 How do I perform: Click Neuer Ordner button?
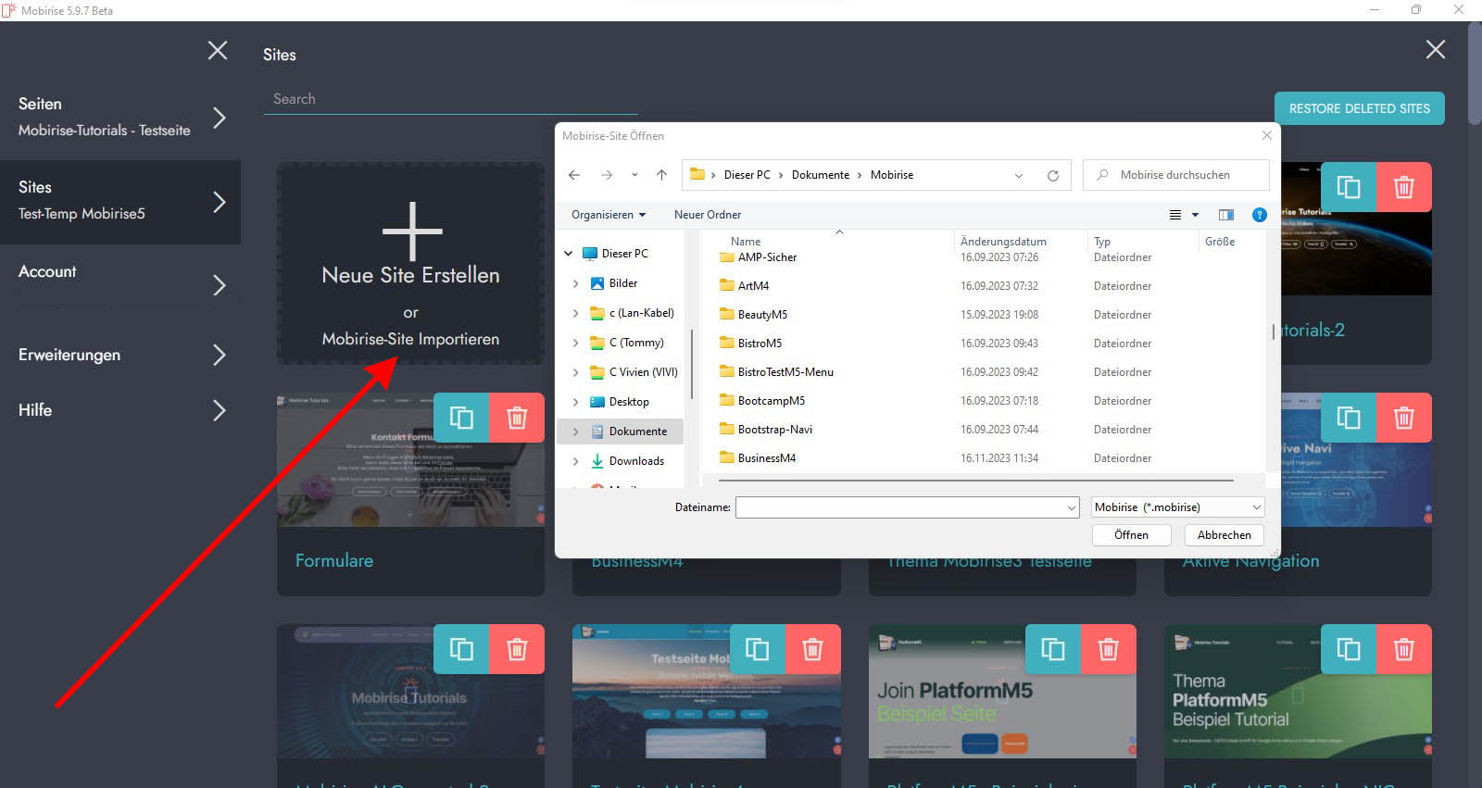pyautogui.click(x=708, y=215)
